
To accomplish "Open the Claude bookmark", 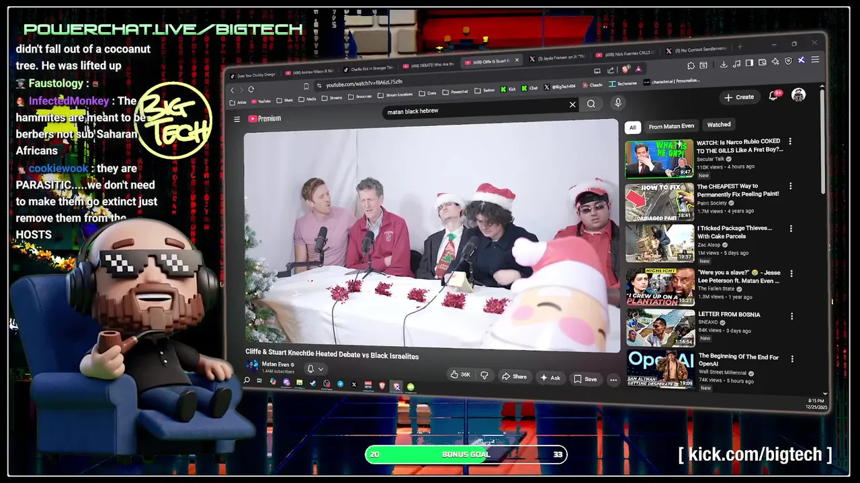I will point(592,85).
